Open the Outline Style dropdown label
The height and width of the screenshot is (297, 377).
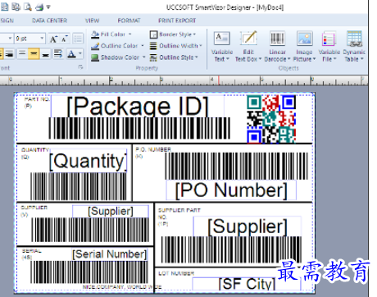point(179,57)
